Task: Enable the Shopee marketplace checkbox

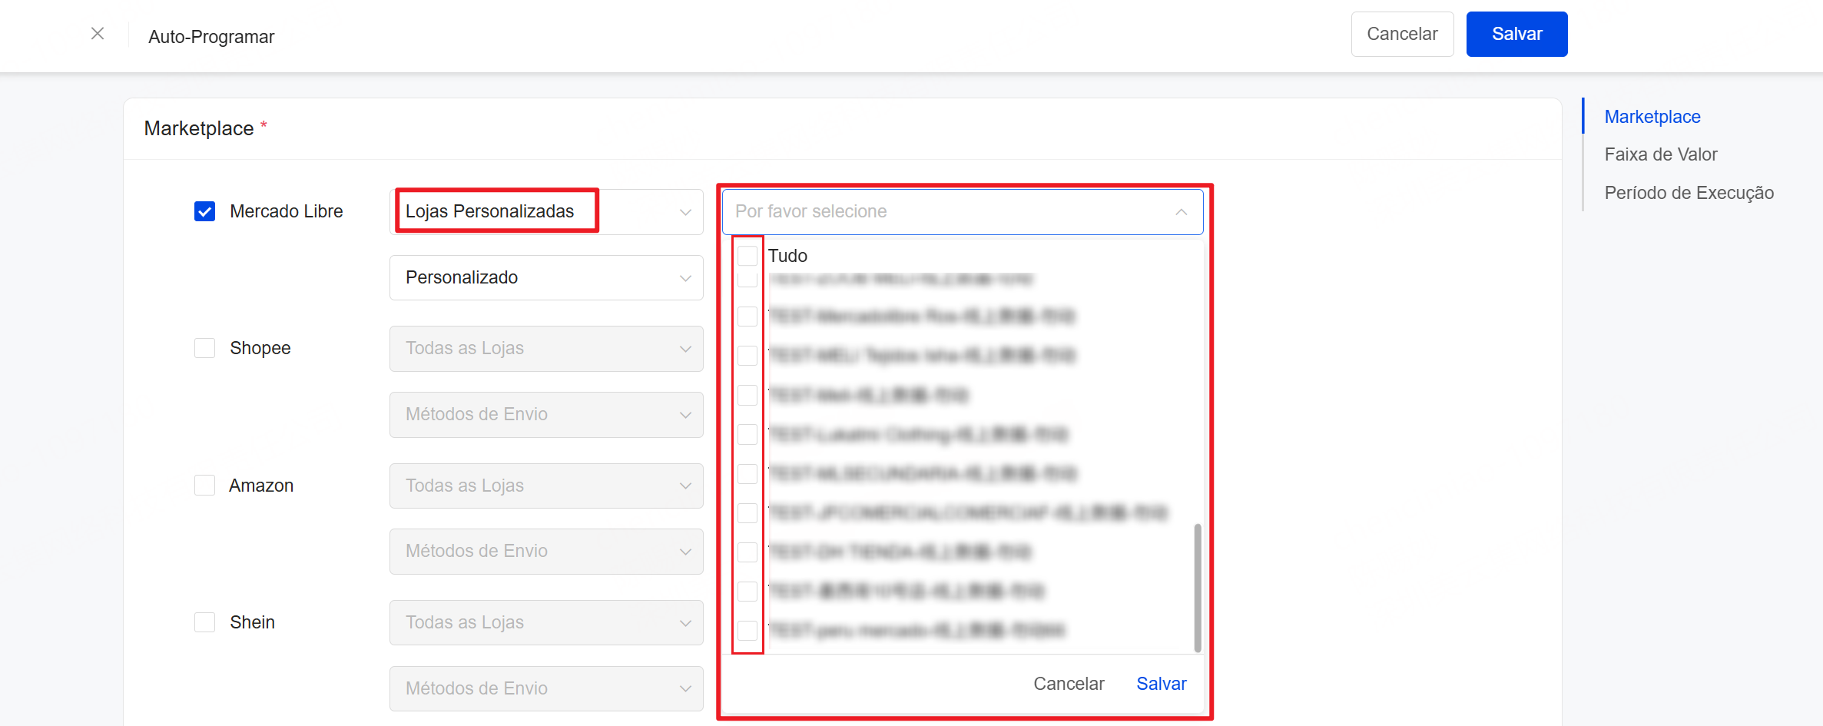Action: pyautogui.click(x=204, y=348)
